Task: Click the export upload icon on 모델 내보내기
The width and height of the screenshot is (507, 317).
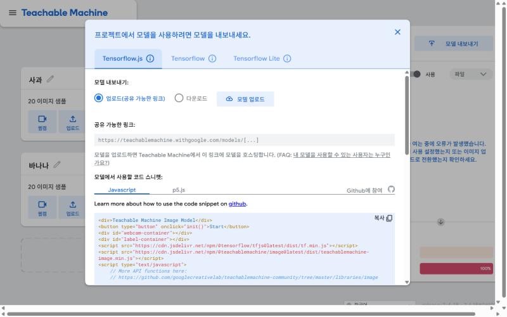Action: [432, 43]
